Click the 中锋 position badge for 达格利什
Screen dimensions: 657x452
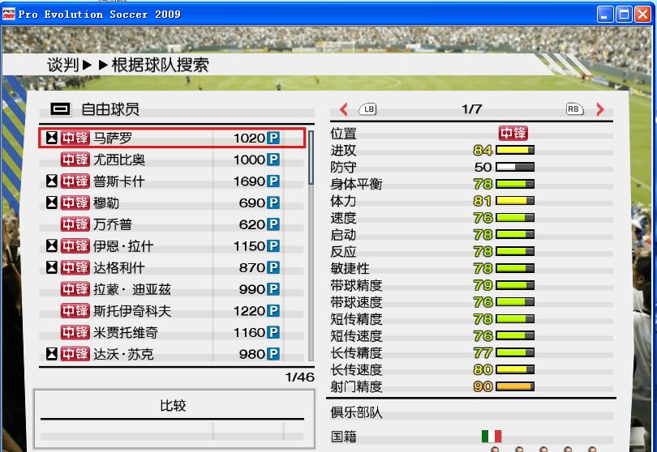pos(75,267)
